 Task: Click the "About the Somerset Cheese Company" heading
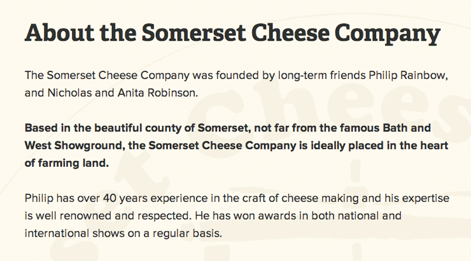coord(232,32)
